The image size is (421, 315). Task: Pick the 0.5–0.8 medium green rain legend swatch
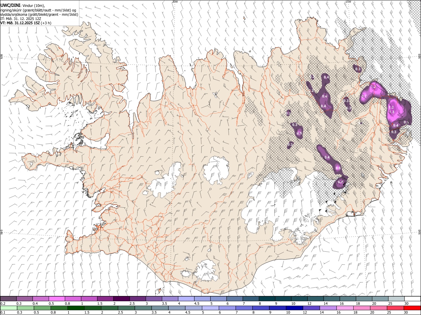click(42, 308)
